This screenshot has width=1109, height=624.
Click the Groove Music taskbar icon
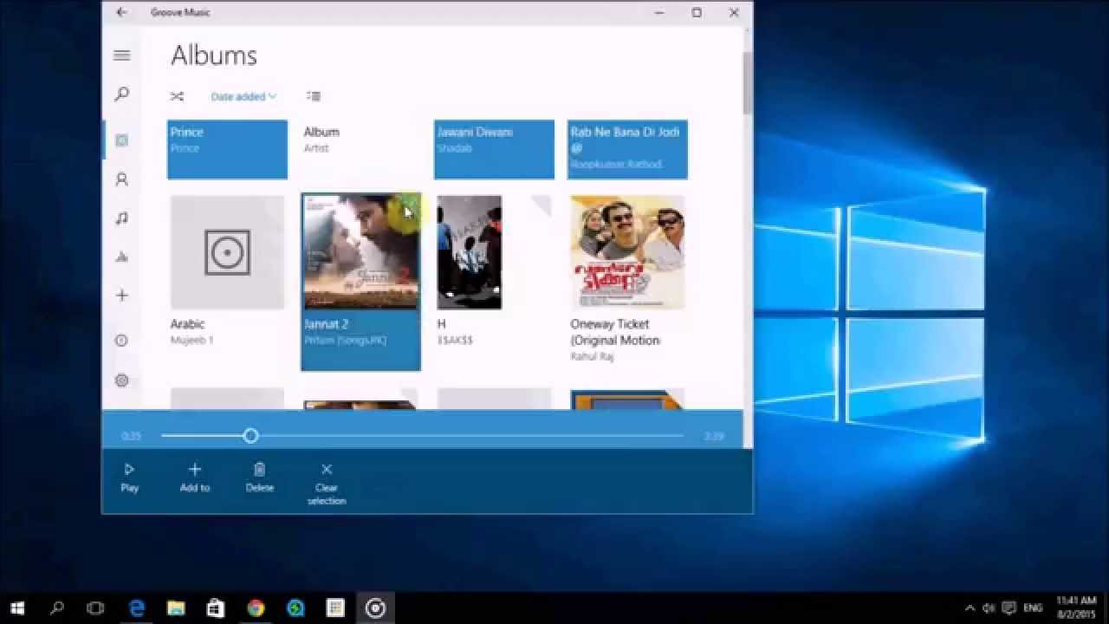tap(375, 608)
